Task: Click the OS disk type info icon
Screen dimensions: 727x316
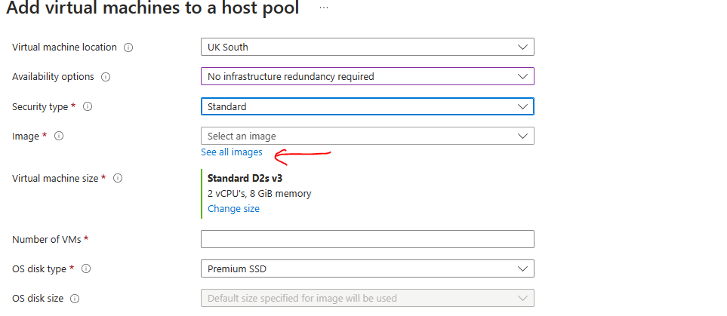Action: 88,269
